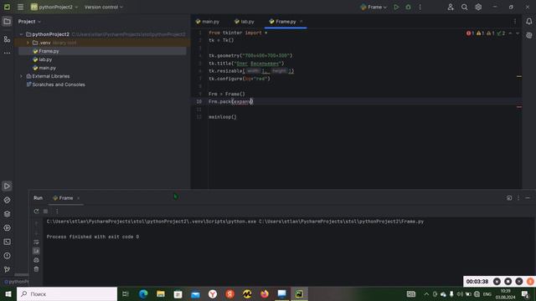Switch to the main.py editor tab
This screenshot has height=301, width=536.
tap(208, 22)
